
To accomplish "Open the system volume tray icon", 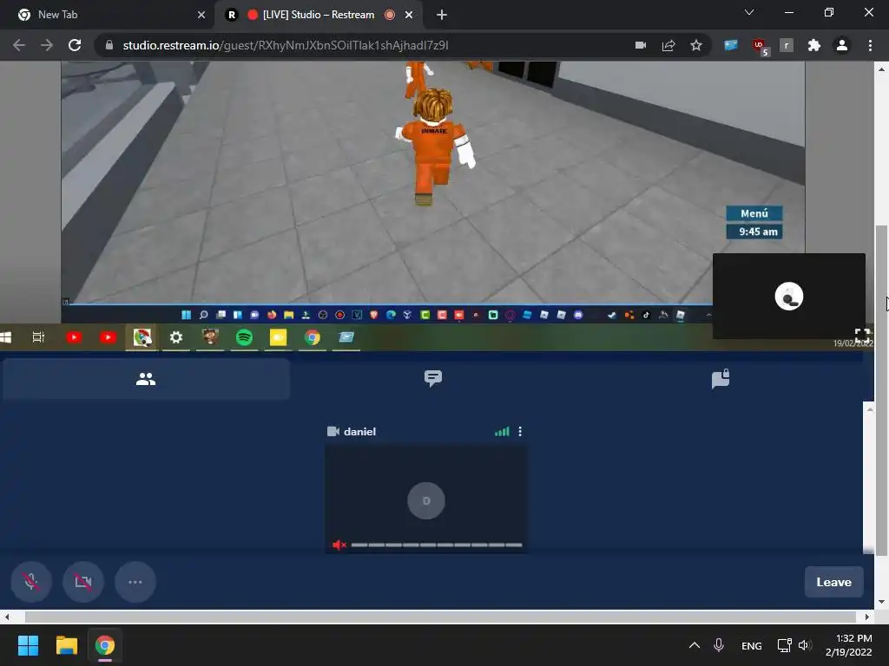I will (x=805, y=645).
